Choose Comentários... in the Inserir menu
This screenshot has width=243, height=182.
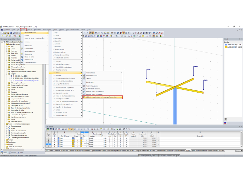pos(35,49)
